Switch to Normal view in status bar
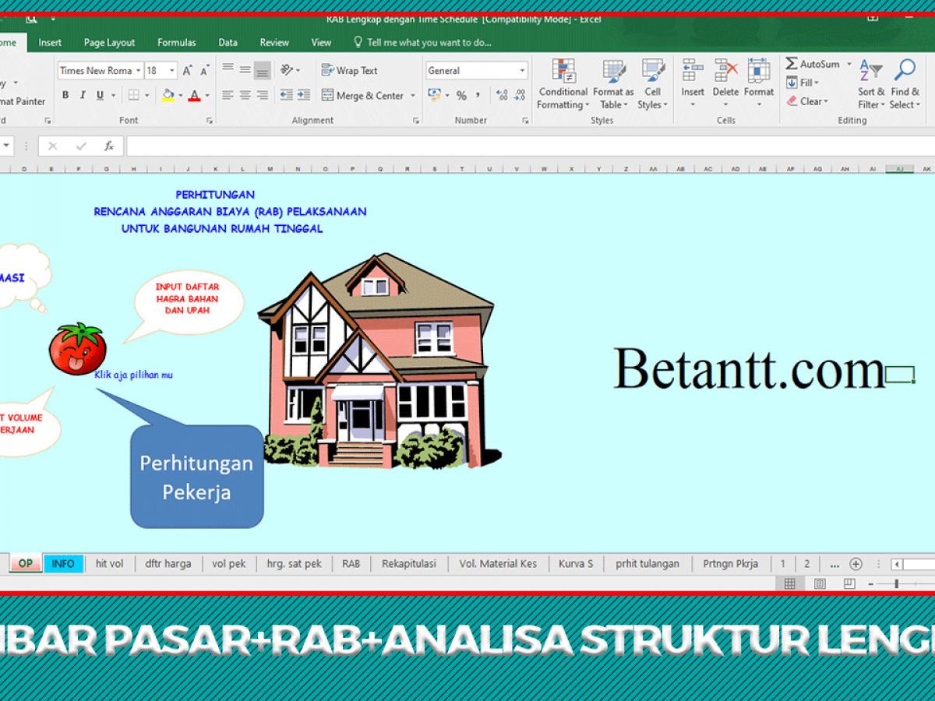The width and height of the screenshot is (935, 701). pyautogui.click(x=790, y=583)
